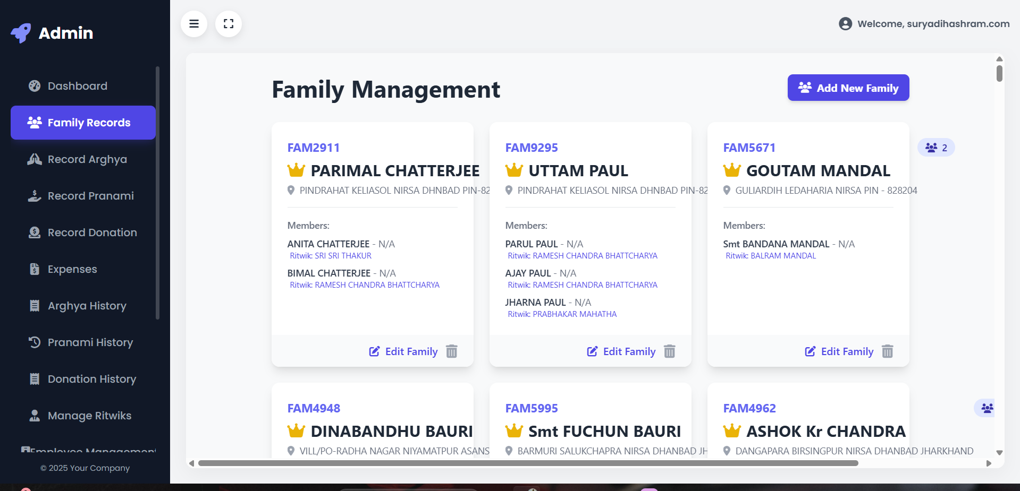Image resolution: width=1020 pixels, height=491 pixels.
Task: Toggle the hamburger sidebar menu button
Action: (x=194, y=24)
